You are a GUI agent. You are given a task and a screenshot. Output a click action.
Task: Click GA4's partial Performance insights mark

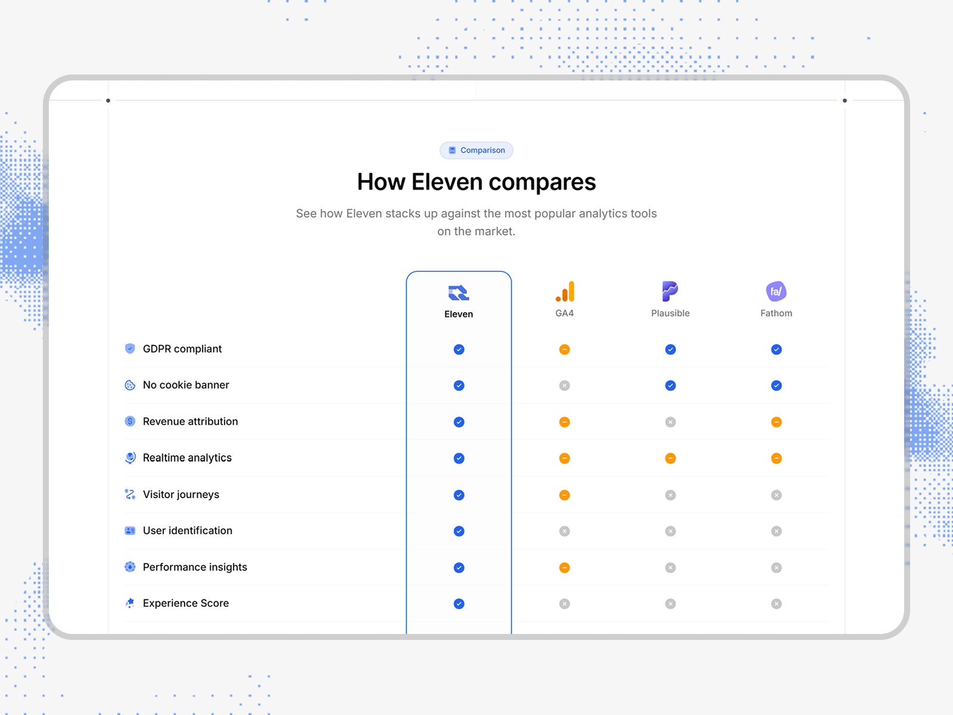tap(565, 568)
